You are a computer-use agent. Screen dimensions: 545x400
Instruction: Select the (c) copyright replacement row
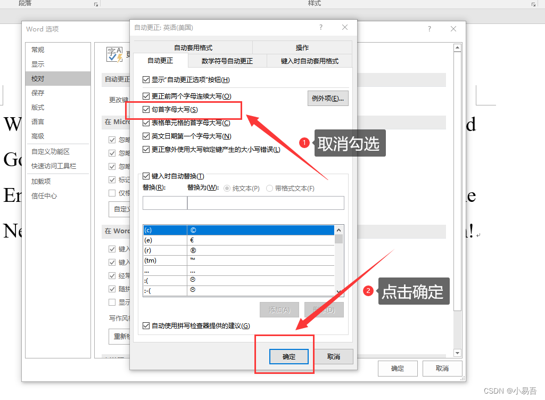click(239, 230)
